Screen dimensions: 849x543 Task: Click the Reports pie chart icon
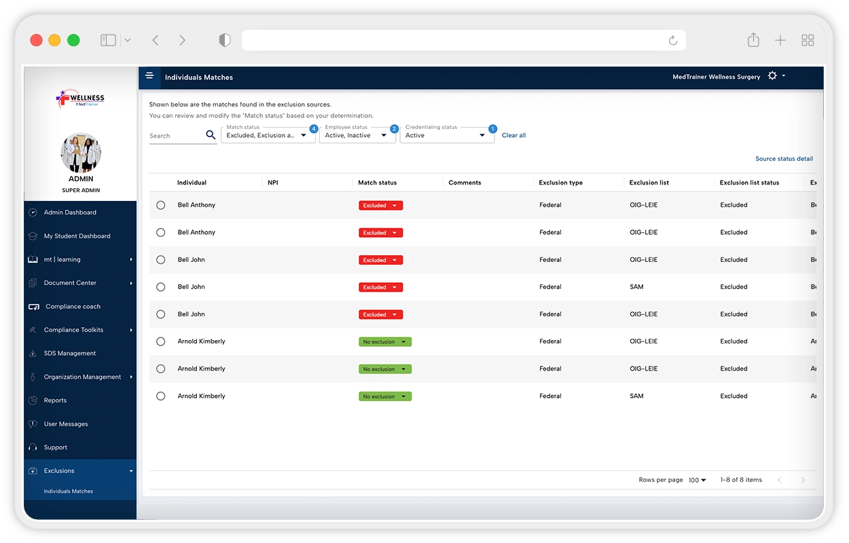click(33, 400)
